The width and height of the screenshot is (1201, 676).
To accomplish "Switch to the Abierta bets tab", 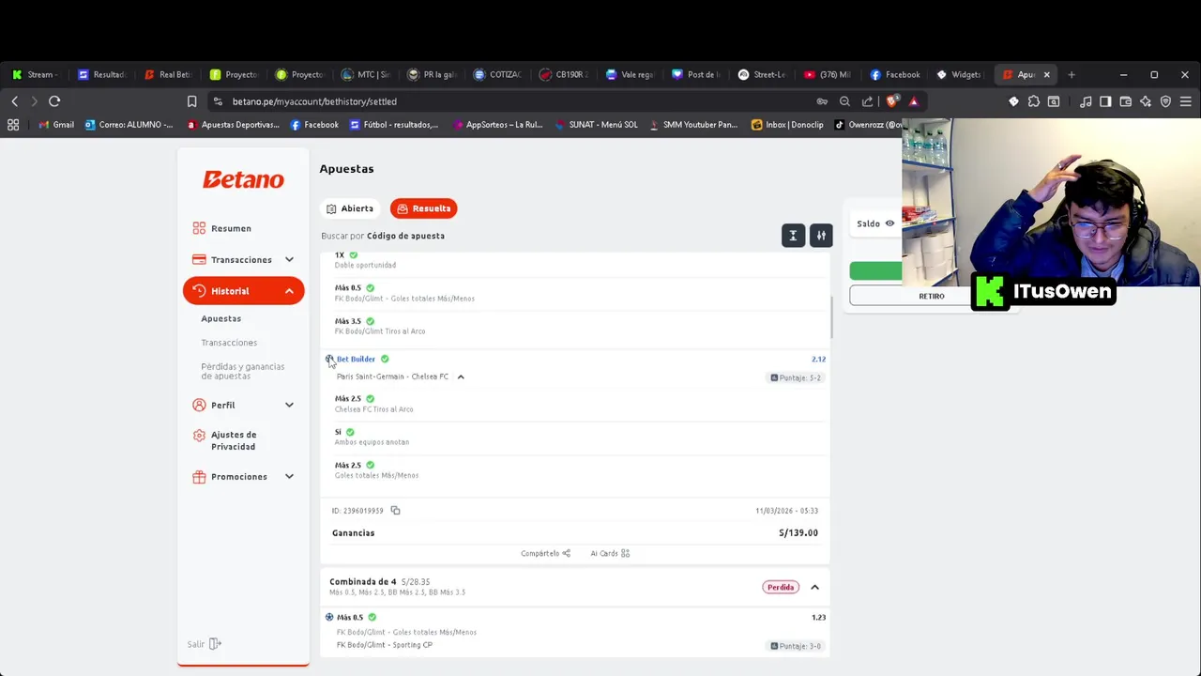I will (349, 208).
